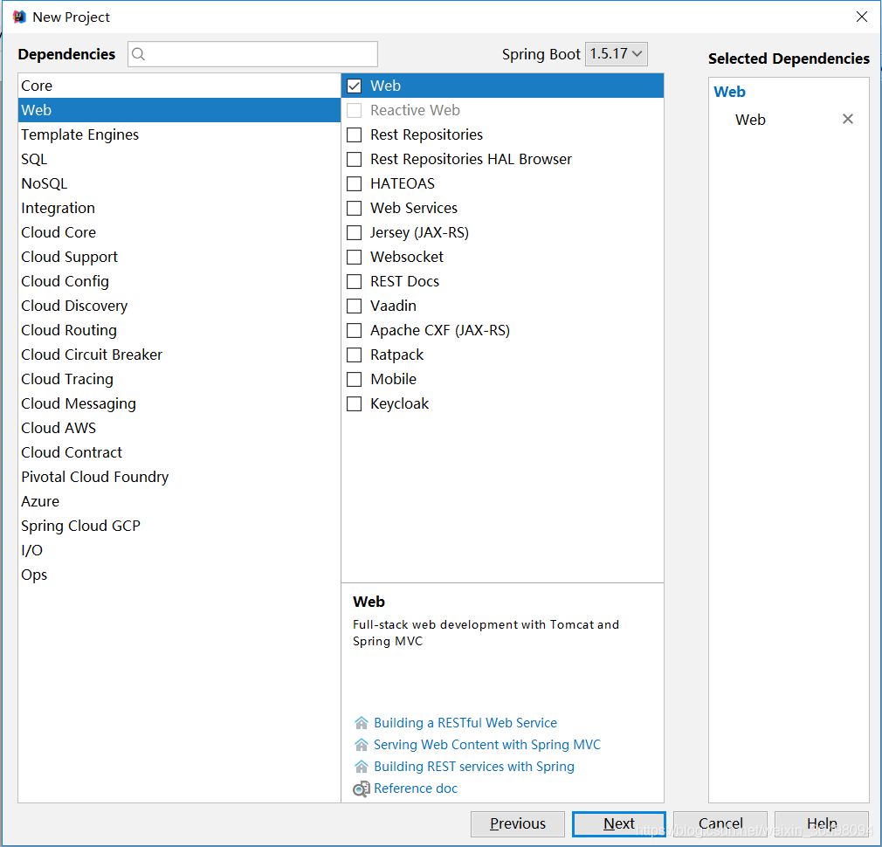Cancel the New Project wizard
Viewport: 882px width, 847px height.
[x=720, y=823]
